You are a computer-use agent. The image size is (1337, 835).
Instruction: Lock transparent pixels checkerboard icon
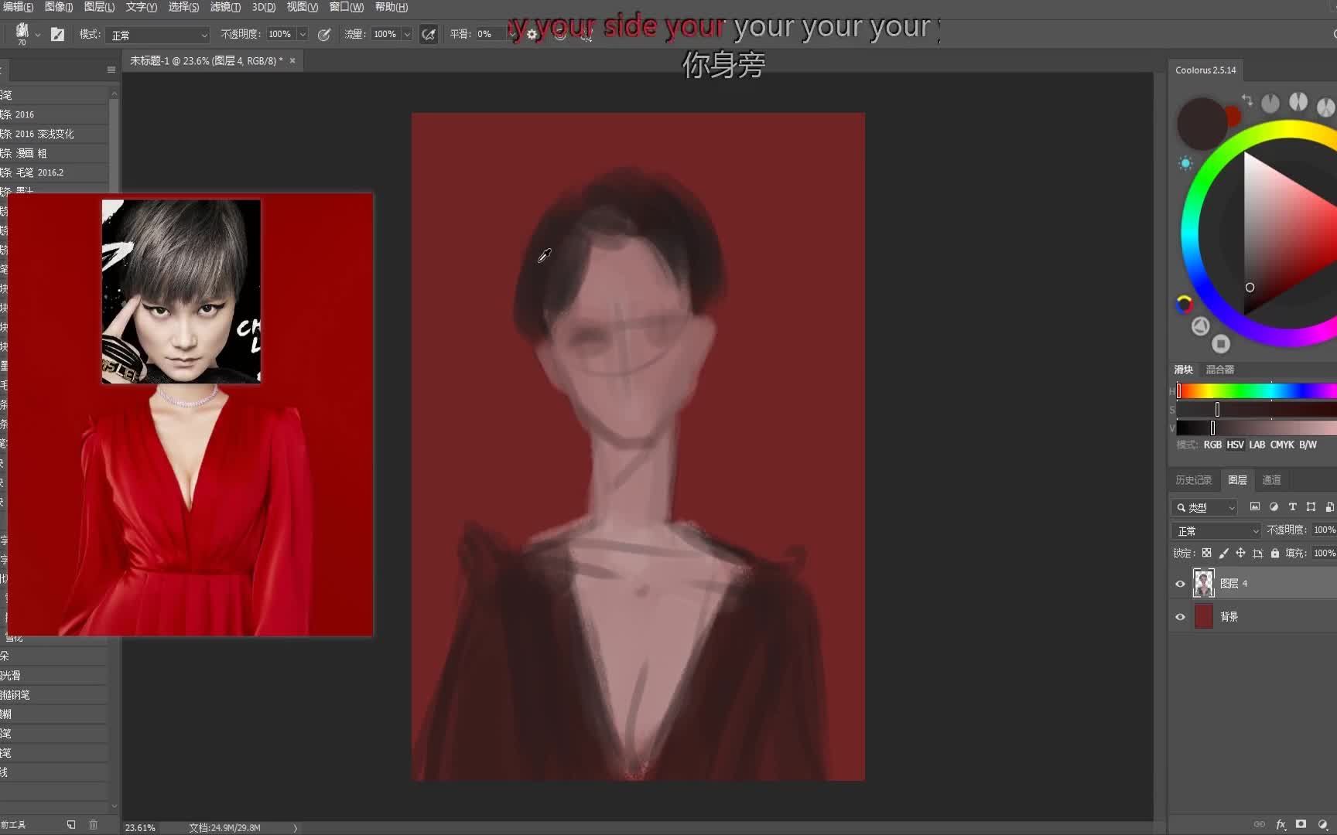[x=1206, y=554]
